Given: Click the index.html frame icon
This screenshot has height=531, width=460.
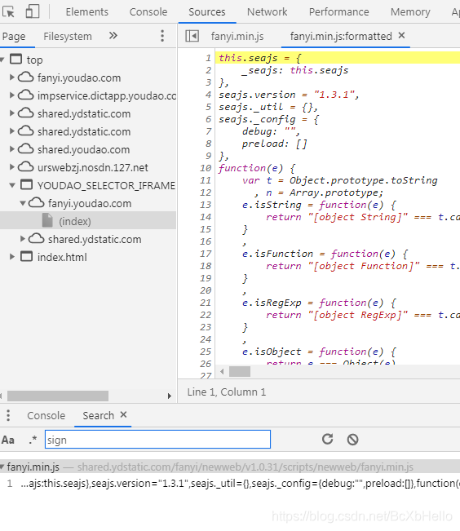Looking at the screenshot, I should [x=26, y=256].
